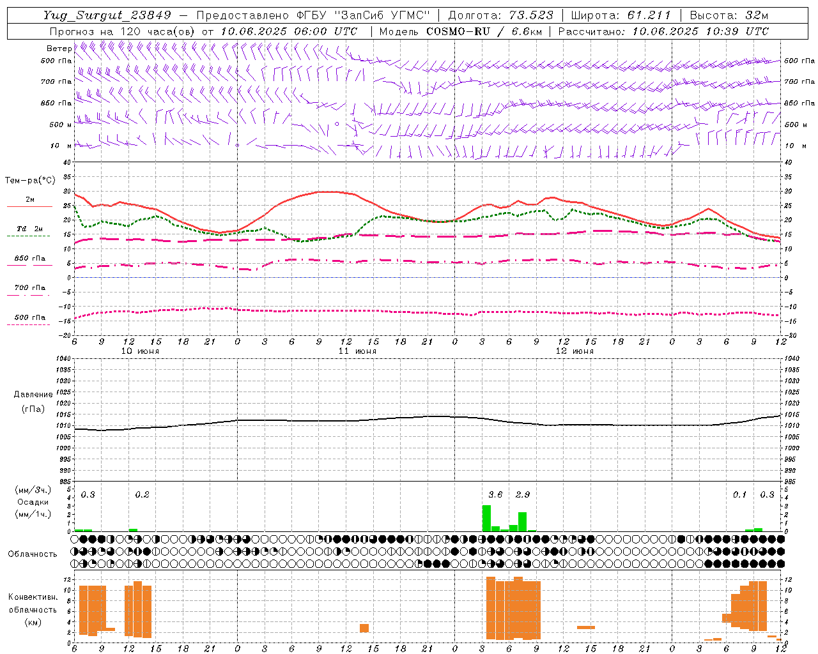The height and width of the screenshot is (654, 818).
Task: Click the 2.9 precipitation total value
Action: coord(523,494)
